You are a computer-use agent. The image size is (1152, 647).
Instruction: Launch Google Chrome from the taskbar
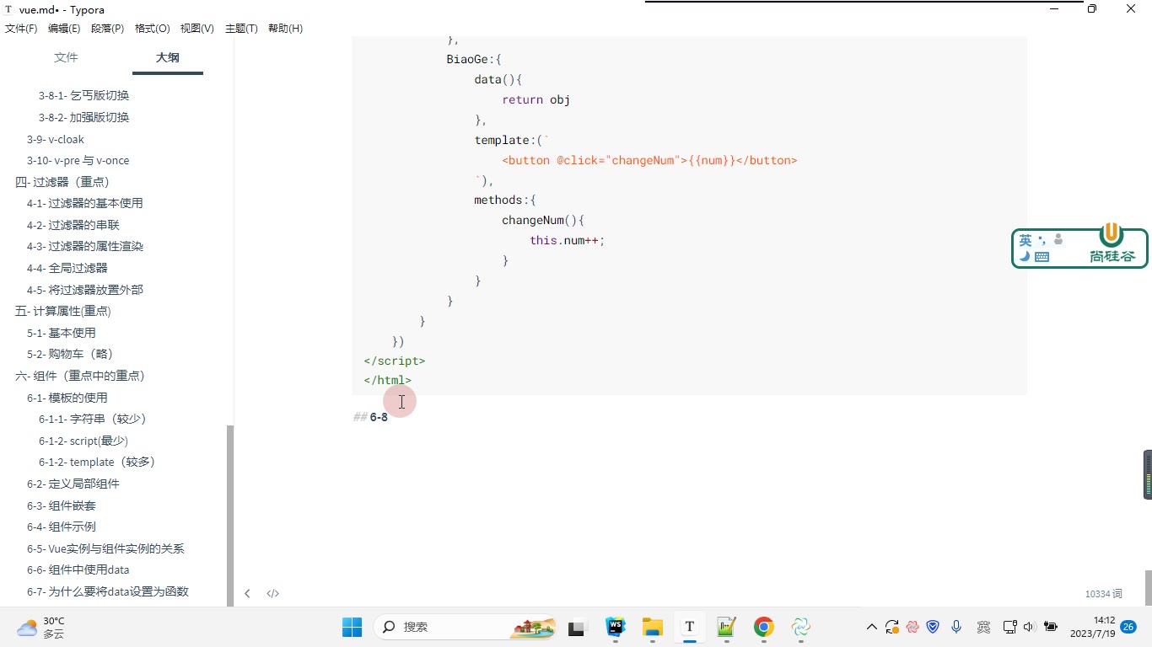(x=763, y=627)
